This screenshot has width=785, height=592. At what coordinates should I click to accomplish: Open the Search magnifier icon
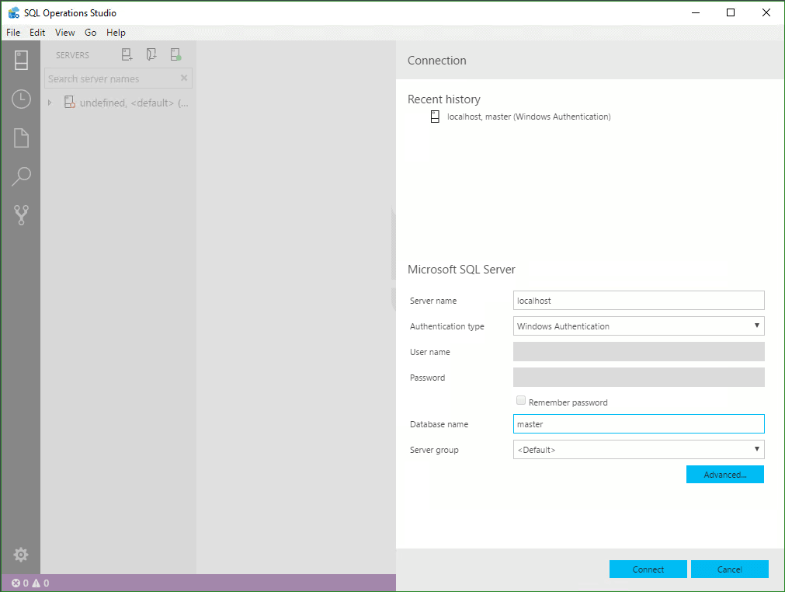(x=21, y=176)
